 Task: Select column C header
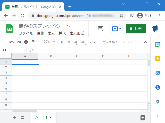77,56
